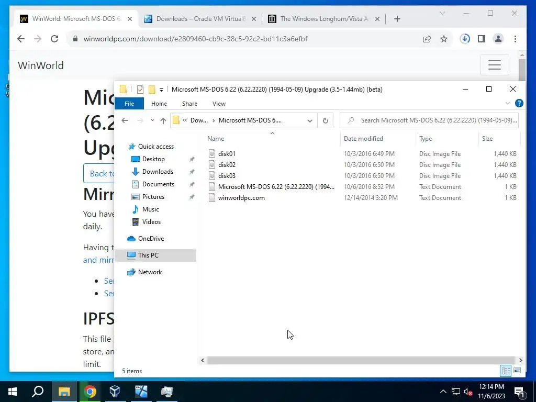Viewport: 536px width, 402px height.
Task: Select the disk02 disc image icon
Action: click(212, 165)
